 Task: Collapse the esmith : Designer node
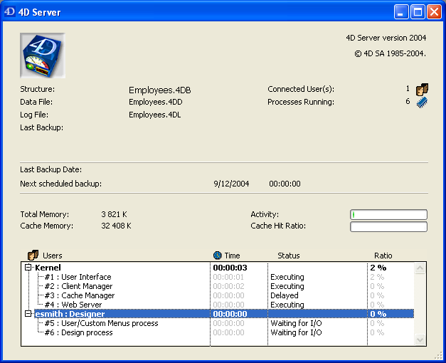pyautogui.click(x=28, y=314)
